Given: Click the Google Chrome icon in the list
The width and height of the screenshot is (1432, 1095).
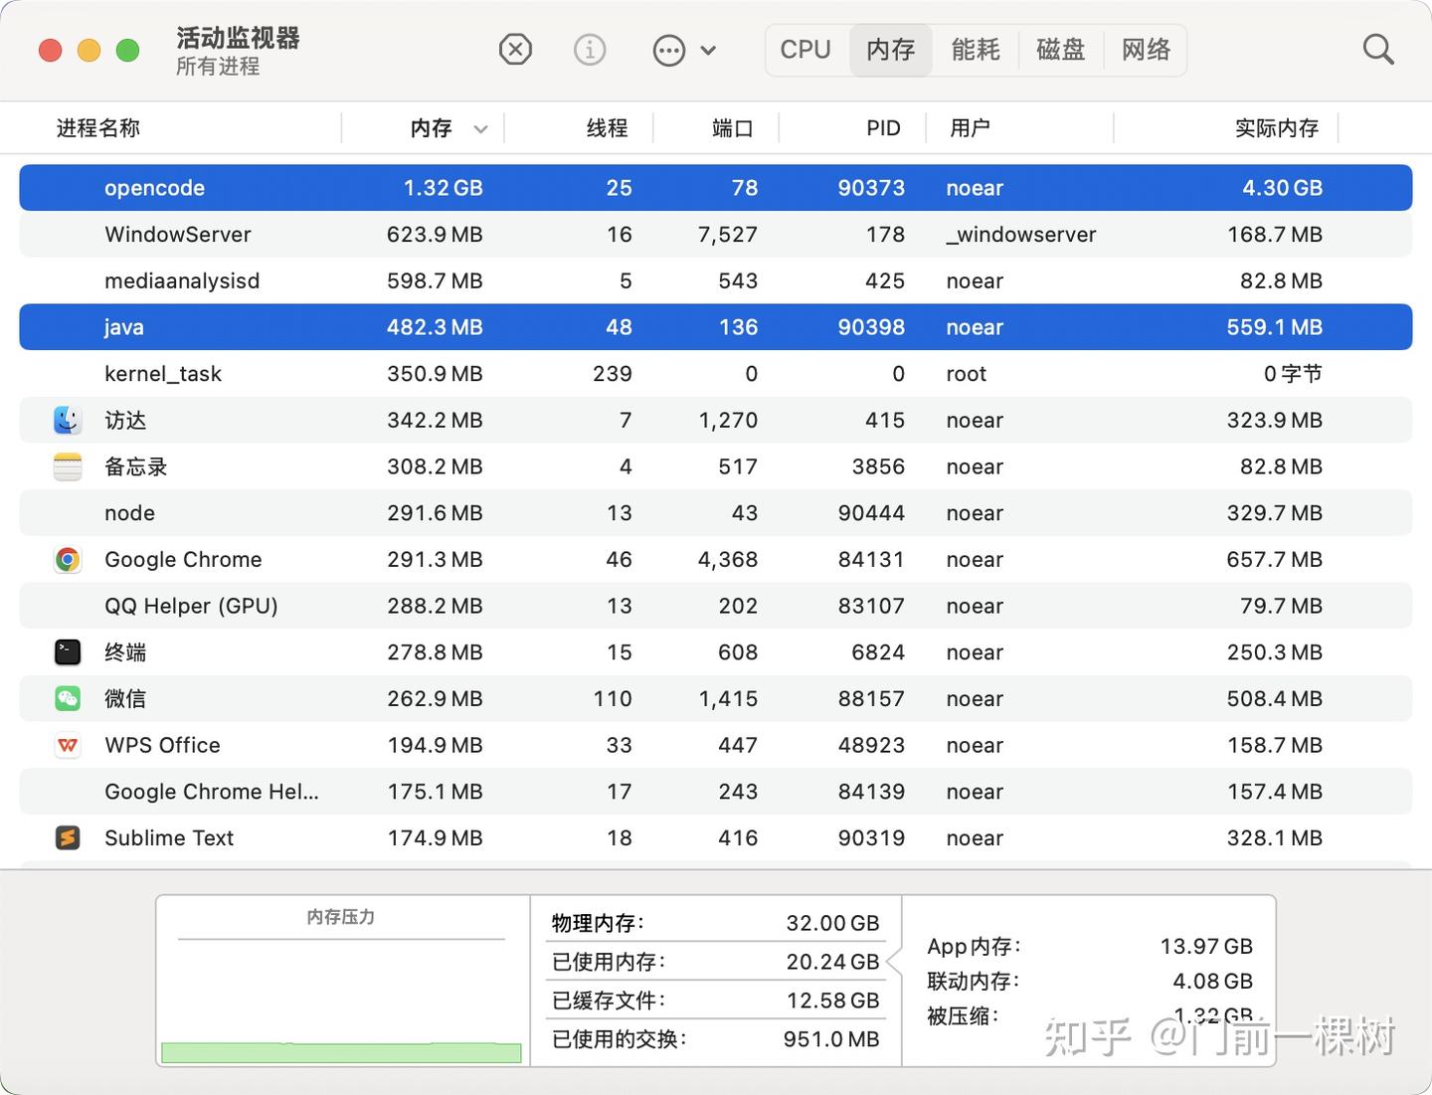Looking at the screenshot, I should (x=68, y=559).
